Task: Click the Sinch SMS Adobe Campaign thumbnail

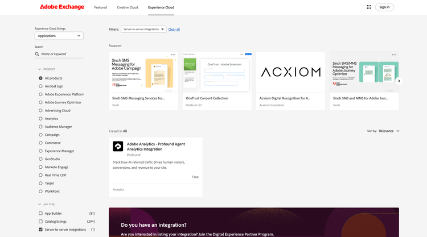Action: click(x=143, y=72)
